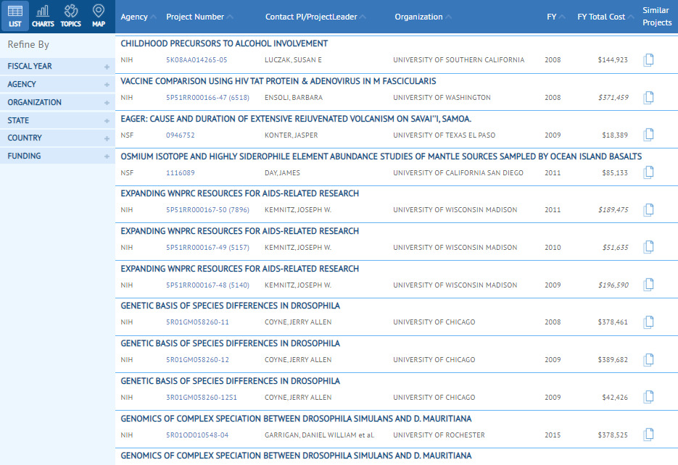Show similar projects for 5P51RR000167-49 (5157)
Viewport: 678px width, 465px height.
648,248
